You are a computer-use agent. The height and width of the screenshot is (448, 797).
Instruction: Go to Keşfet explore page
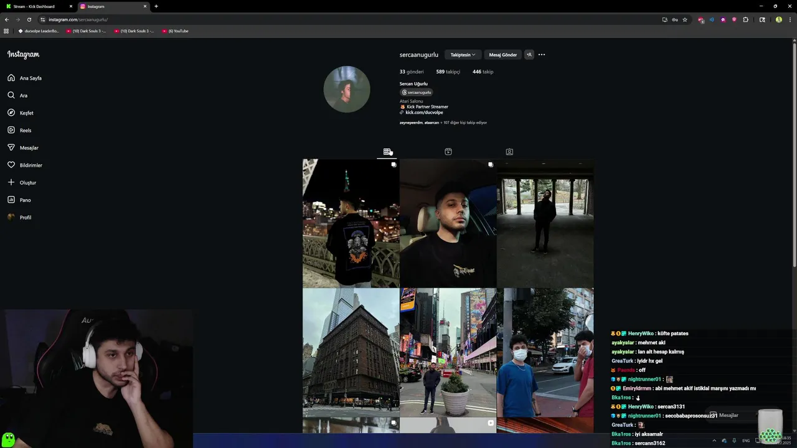click(21, 113)
